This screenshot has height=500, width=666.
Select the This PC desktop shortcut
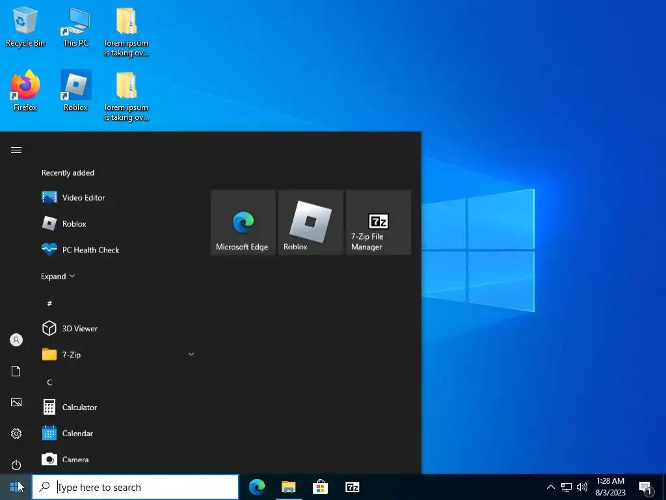75,27
